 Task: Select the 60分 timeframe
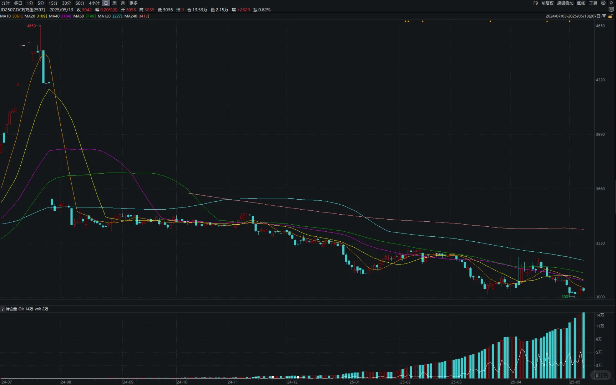coord(80,3)
